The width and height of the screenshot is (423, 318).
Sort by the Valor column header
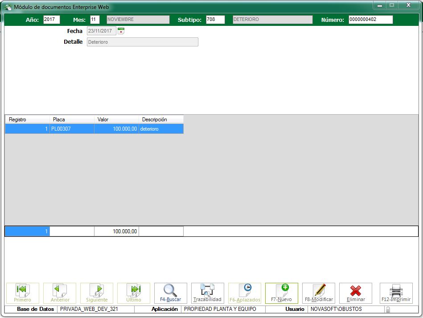point(116,120)
